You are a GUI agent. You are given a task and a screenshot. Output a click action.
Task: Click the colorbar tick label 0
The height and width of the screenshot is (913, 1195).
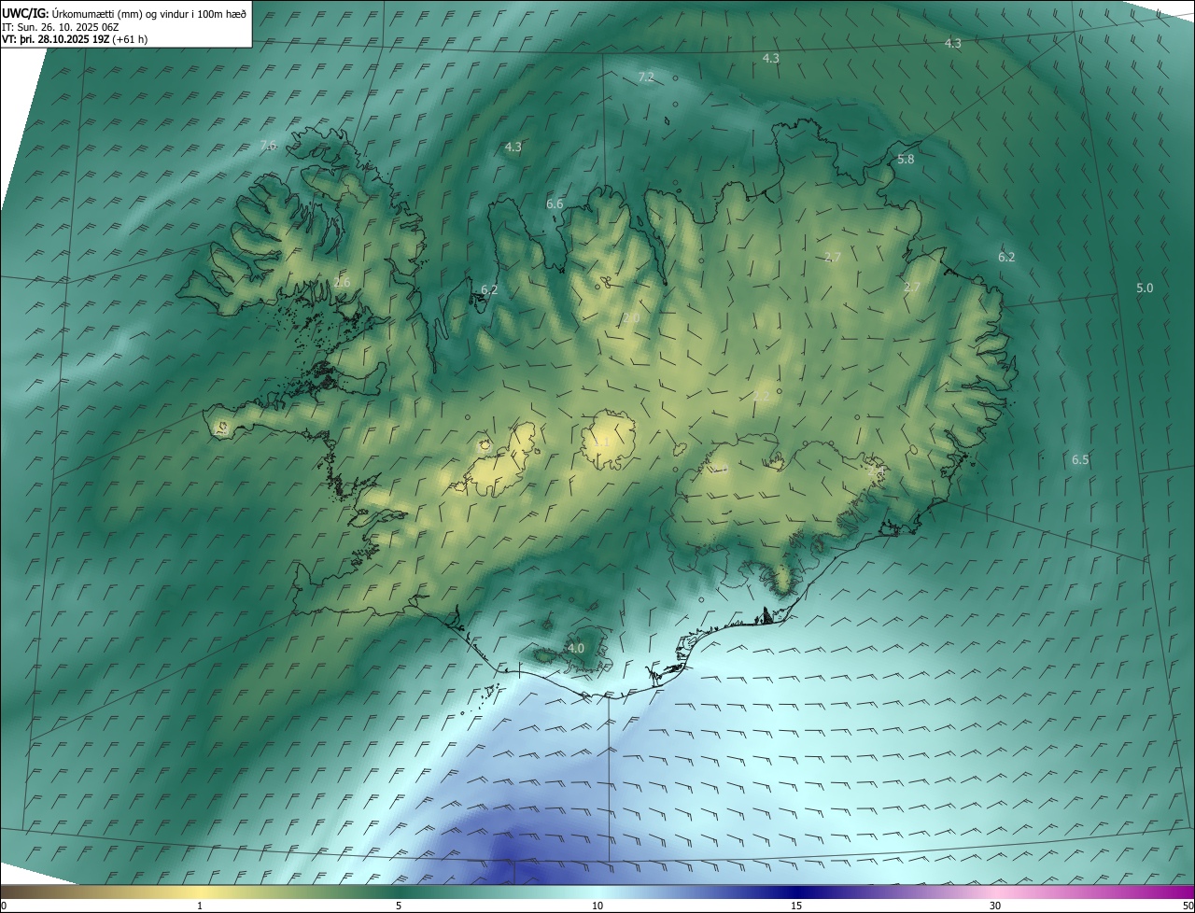(x=4, y=906)
